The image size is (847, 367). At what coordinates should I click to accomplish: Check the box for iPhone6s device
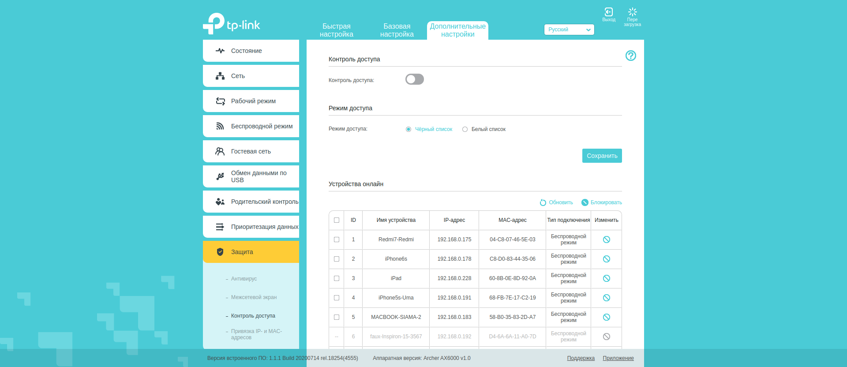coord(337,259)
